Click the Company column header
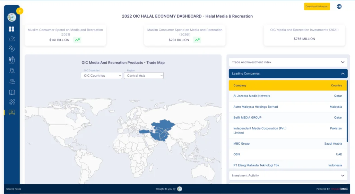The height and width of the screenshot is (194, 355). click(x=240, y=86)
